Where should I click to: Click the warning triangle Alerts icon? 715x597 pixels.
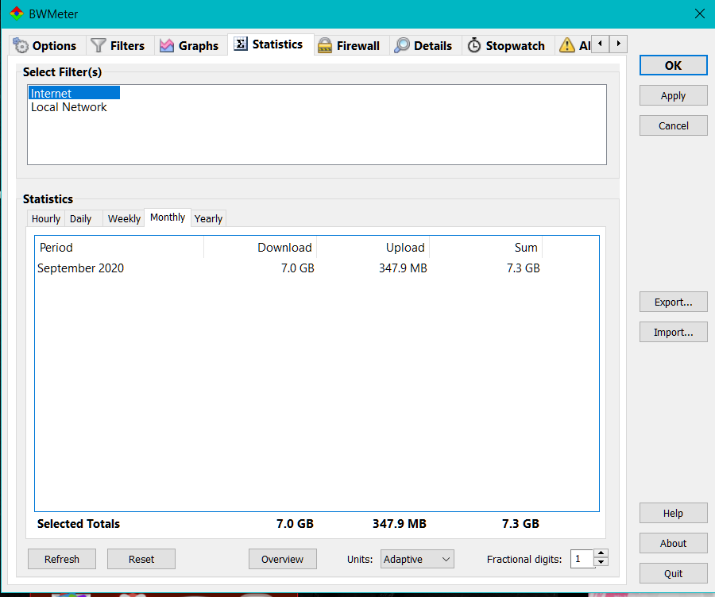tap(566, 45)
